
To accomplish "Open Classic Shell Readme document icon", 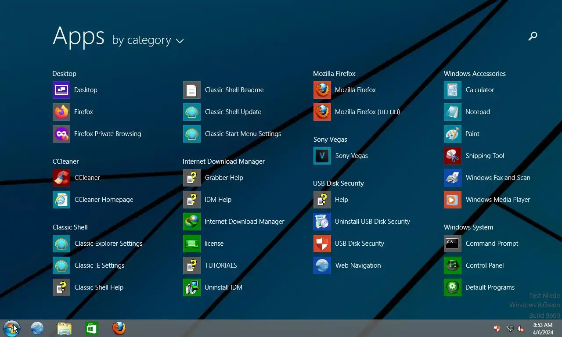I will point(192,90).
